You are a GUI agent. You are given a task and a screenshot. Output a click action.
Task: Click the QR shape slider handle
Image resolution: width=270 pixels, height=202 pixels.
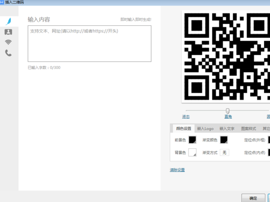coord(227,111)
